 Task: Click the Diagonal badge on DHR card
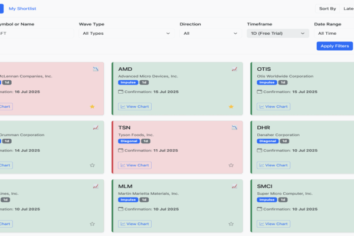(x=267, y=141)
